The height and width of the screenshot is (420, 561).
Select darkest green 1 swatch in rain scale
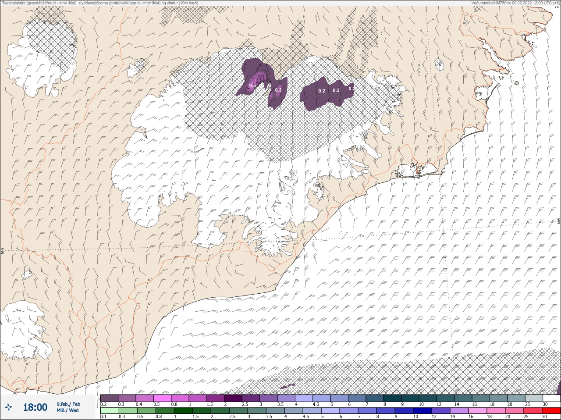coord(183,411)
